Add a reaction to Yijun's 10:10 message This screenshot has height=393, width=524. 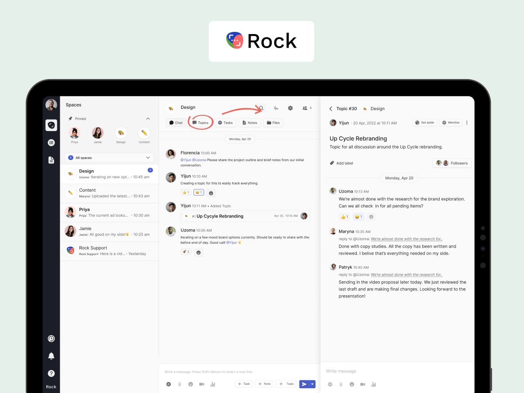pyautogui.click(x=211, y=193)
